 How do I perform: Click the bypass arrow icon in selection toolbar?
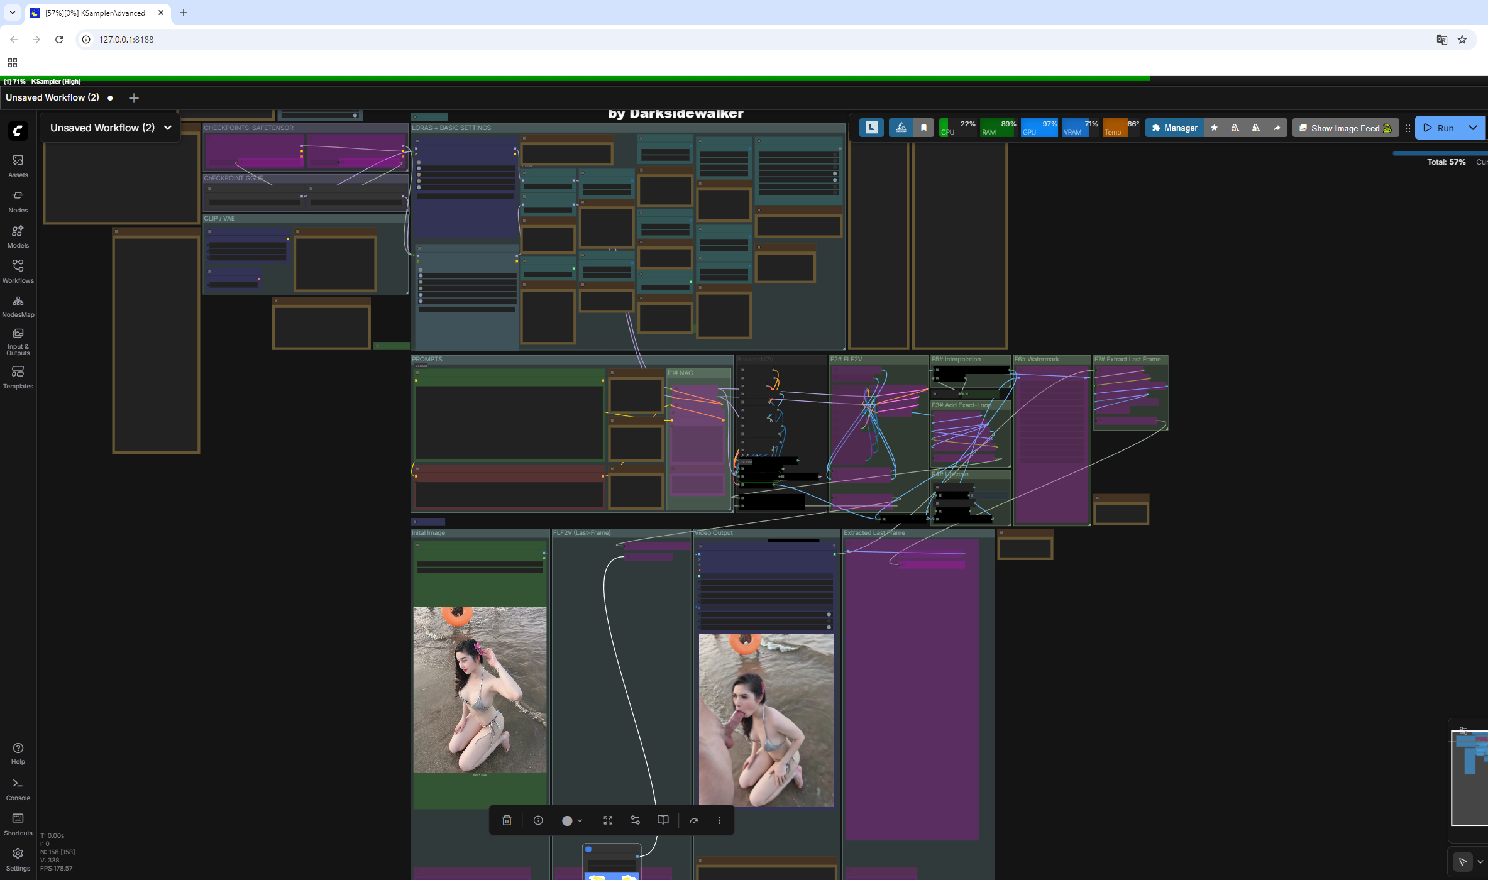coord(694,820)
